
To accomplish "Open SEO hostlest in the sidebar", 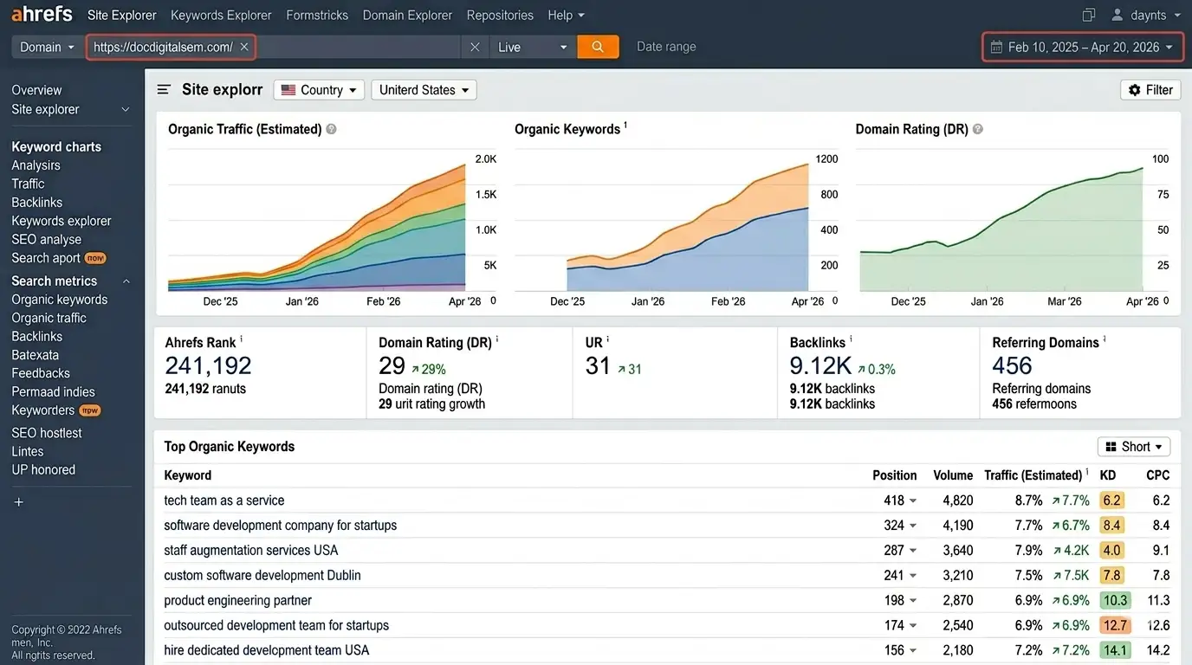I will click(47, 433).
